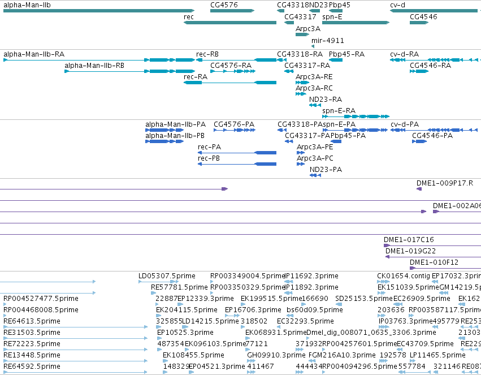Click the RE57781.5prime EST label
This screenshot has height=375, width=481.
179,287
